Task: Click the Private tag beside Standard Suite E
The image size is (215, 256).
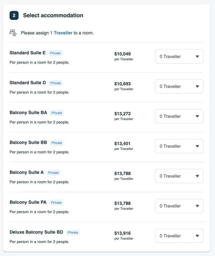Action: pyautogui.click(x=55, y=53)
